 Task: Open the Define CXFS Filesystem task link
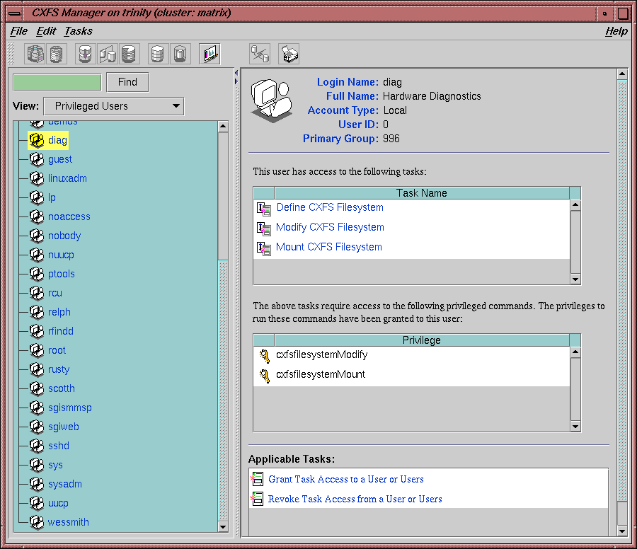pyautogui.click(x=330, y=207)
